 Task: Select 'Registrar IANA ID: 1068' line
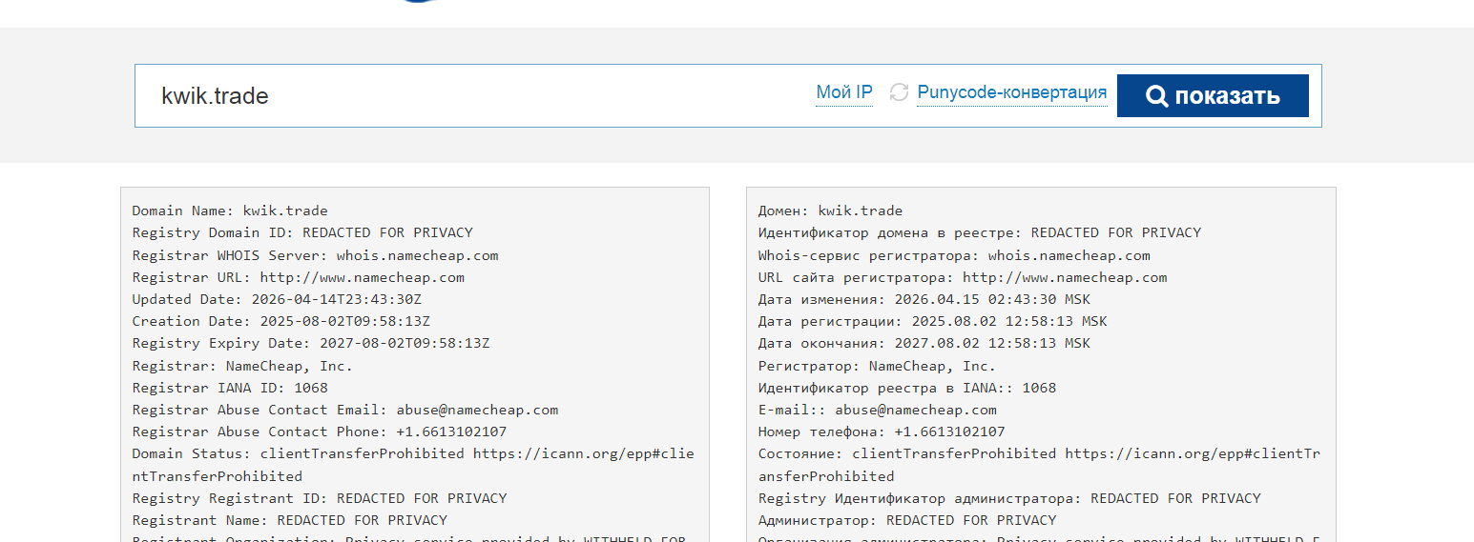[x=230, y=388]
